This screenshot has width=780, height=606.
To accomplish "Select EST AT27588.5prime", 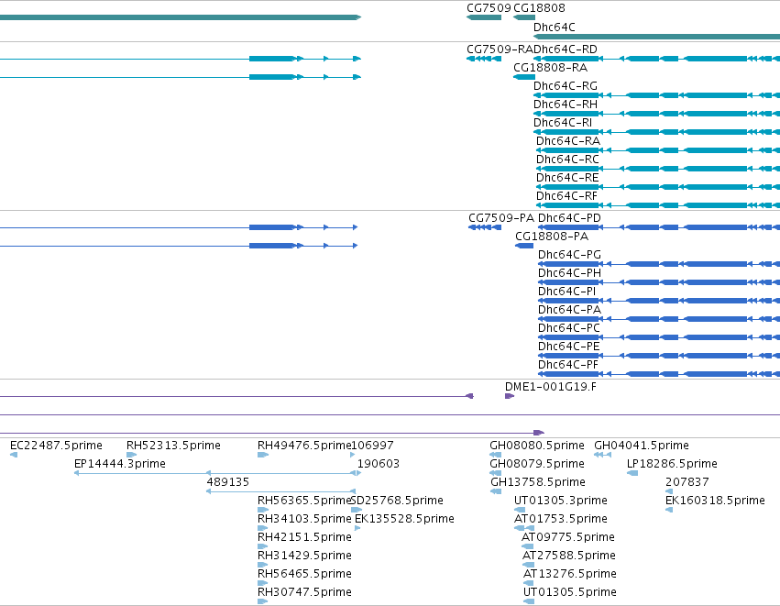I will [569, 556].
